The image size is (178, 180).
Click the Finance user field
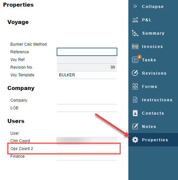click(87, 156)
